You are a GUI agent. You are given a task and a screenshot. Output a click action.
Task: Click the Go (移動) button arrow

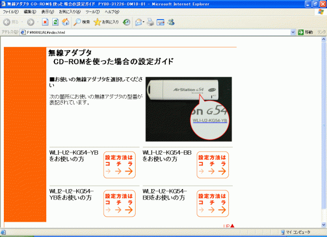tap(301, 32)
